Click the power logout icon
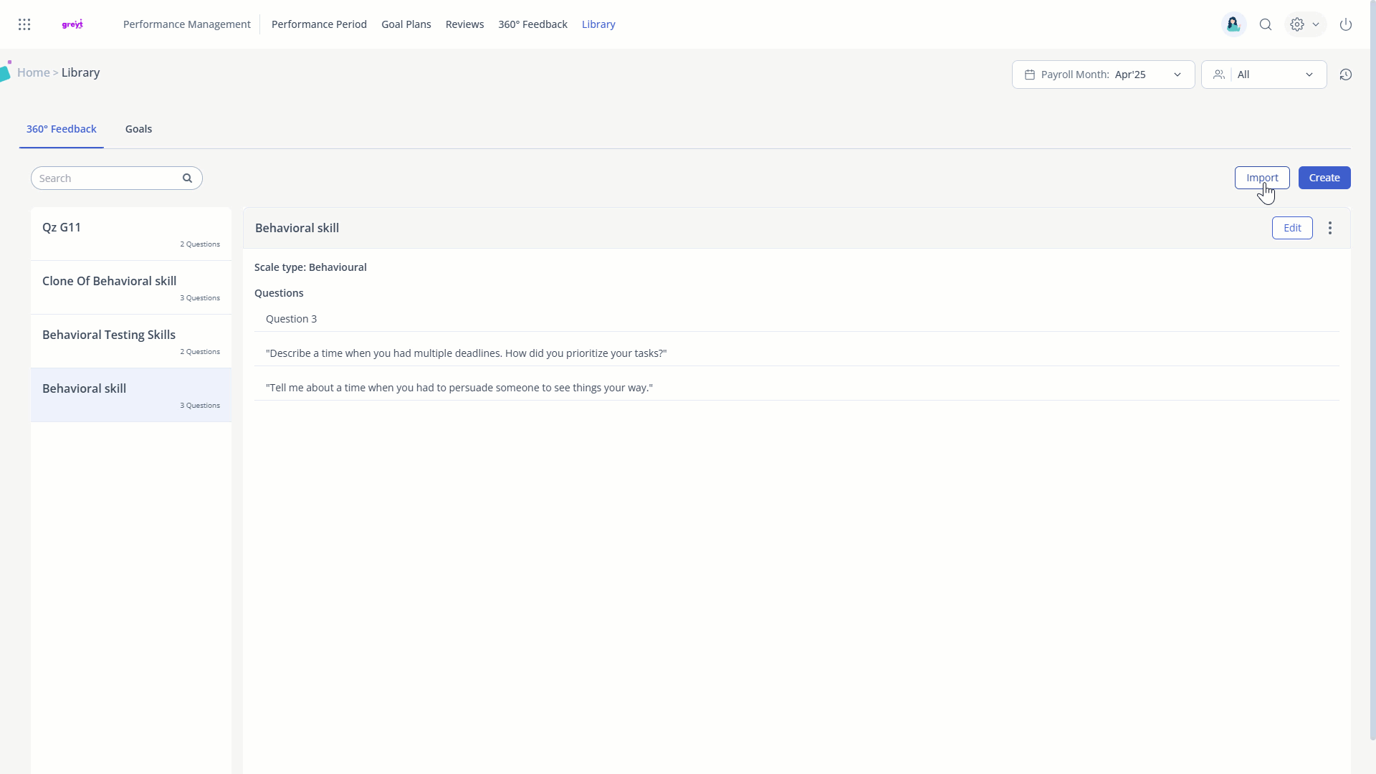This screenshot has width=1376, height=774. click(1346, 24)
